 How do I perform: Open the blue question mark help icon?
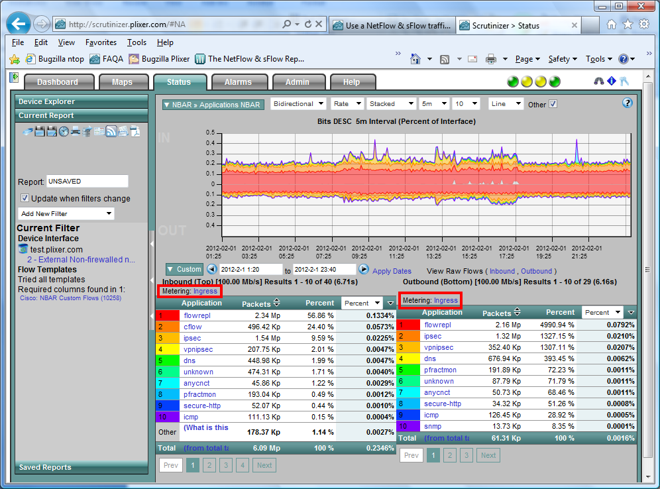627,103
